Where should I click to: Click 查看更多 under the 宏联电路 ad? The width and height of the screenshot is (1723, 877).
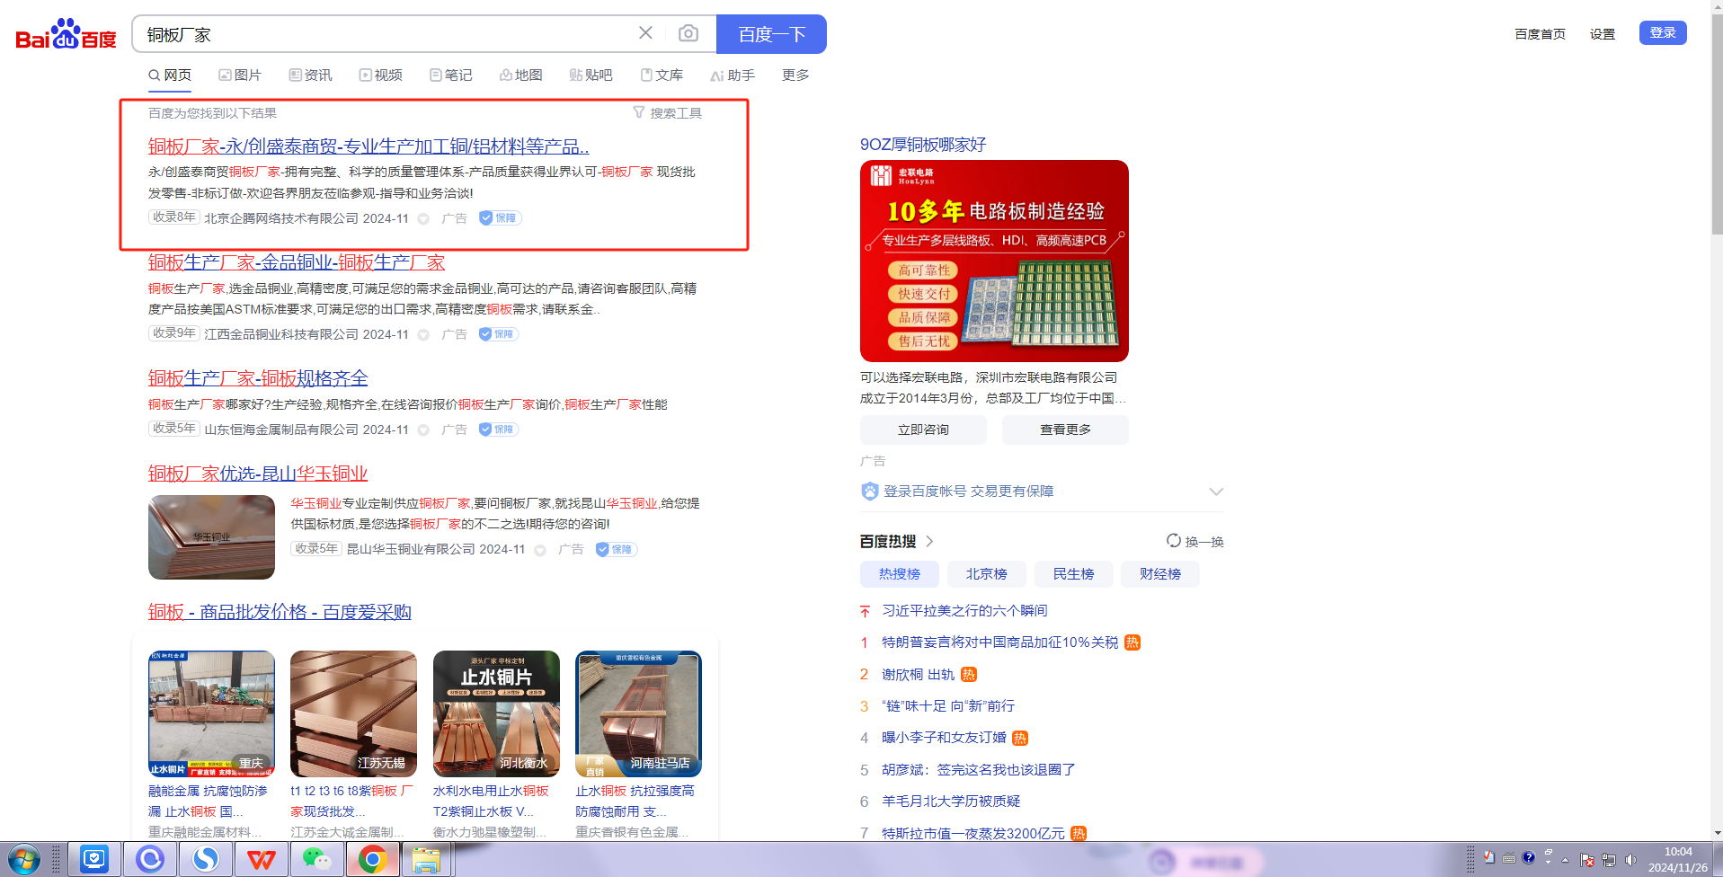[x=1065, y=430]
